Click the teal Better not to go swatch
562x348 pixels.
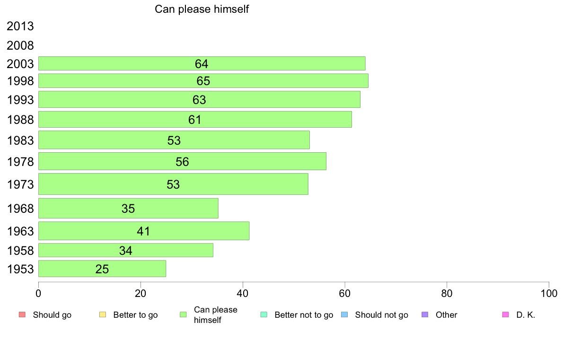pos(264,315)
